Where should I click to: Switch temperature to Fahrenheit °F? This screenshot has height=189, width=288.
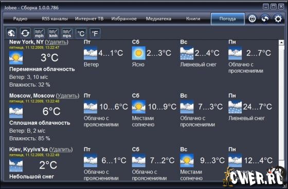coord(95,33)
